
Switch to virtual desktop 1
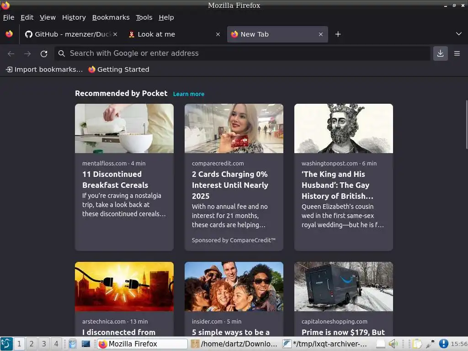[19, 344]
